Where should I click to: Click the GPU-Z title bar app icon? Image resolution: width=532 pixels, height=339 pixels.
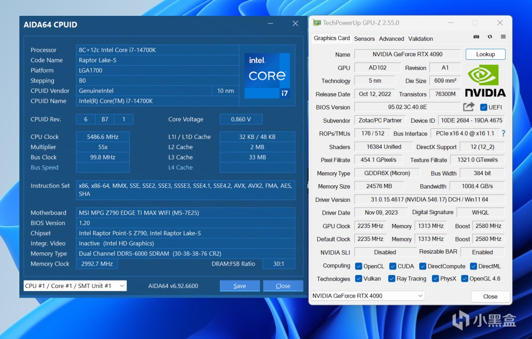[x=317, y=23]
